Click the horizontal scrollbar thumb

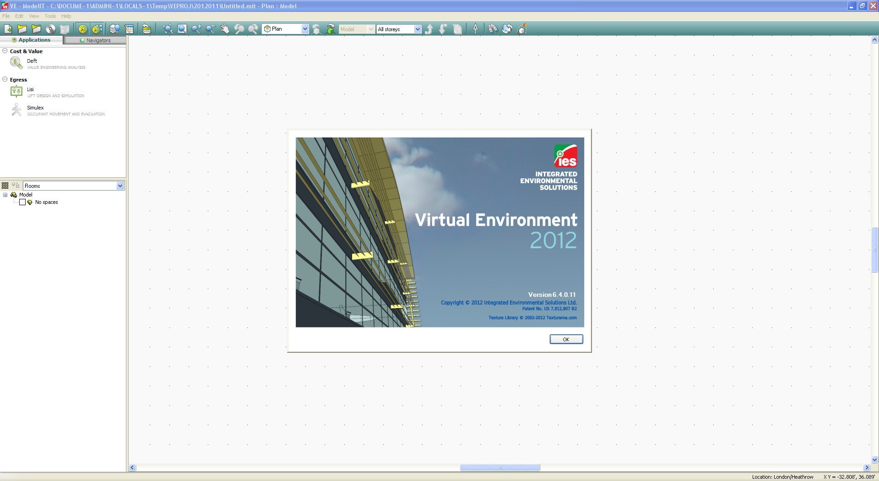pos(500,467)
